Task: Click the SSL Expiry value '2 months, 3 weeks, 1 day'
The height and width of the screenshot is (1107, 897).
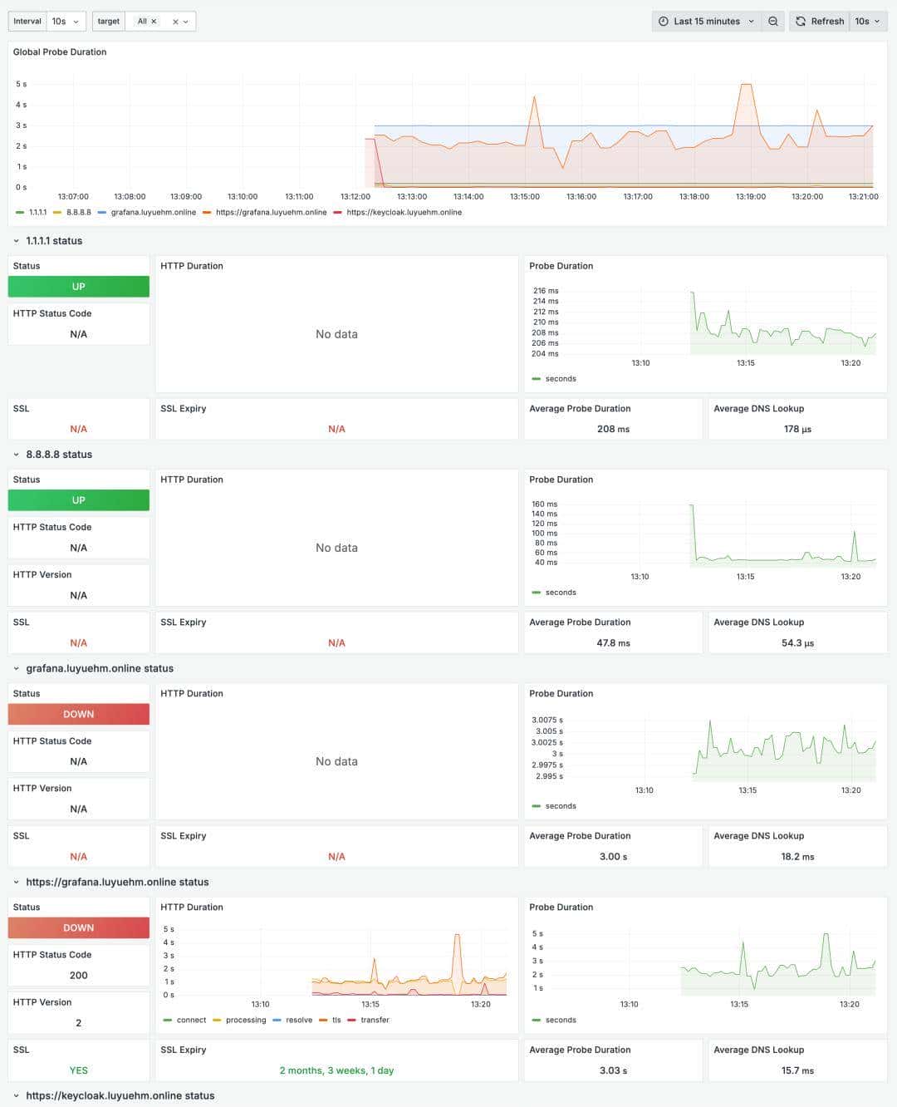Action: (336, 1070)
